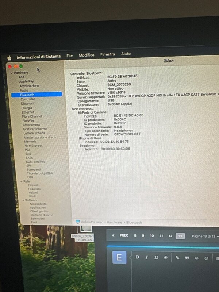Select PCI in the sidebar

tap(27, 150)
